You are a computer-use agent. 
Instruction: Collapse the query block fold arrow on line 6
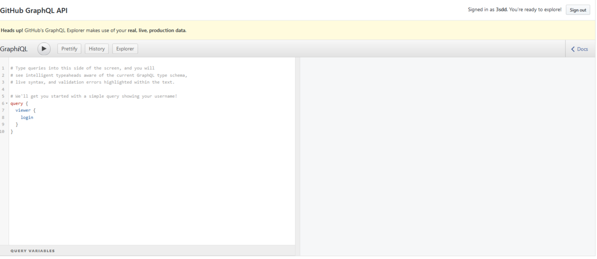[x=7, y=104]
